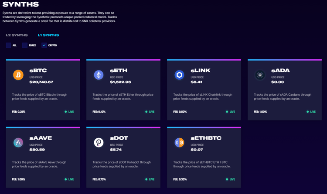Screen dimensions: 327x194
Task: Open the sBTC synth title link
Action: click(x=38, y=70)
